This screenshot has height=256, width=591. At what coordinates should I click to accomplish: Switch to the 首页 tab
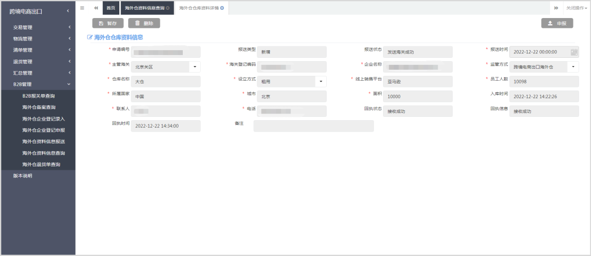coord(111,8)
